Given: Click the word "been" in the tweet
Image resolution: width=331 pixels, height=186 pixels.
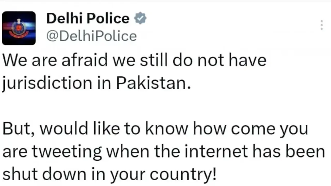Looking at the screenshot, I should [309, 152].
